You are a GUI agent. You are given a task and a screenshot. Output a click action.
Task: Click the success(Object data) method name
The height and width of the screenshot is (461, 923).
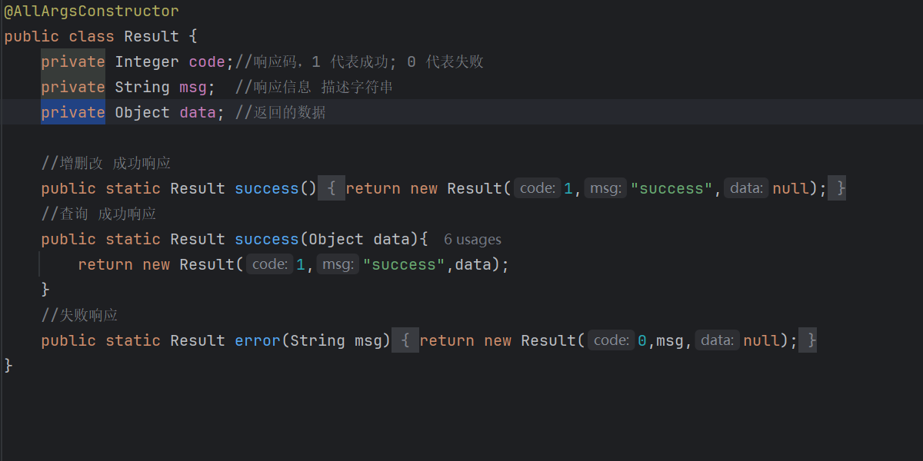coord(267,239)
